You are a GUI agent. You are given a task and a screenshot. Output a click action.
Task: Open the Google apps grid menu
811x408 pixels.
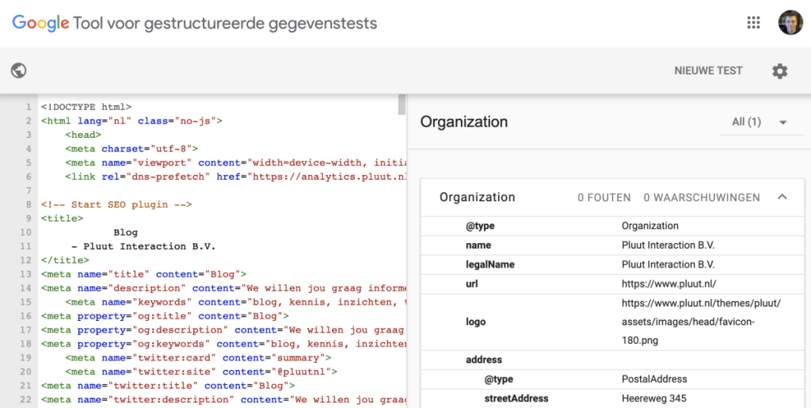click(x=753, y=23)
